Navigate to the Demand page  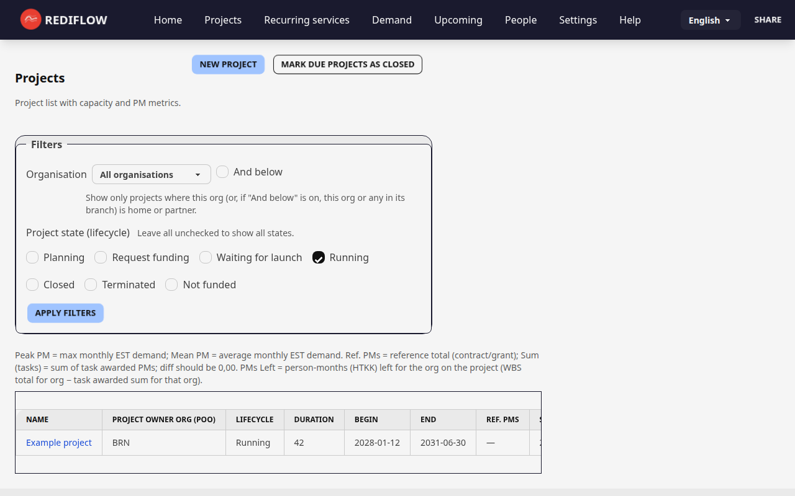tap(391, 20)
